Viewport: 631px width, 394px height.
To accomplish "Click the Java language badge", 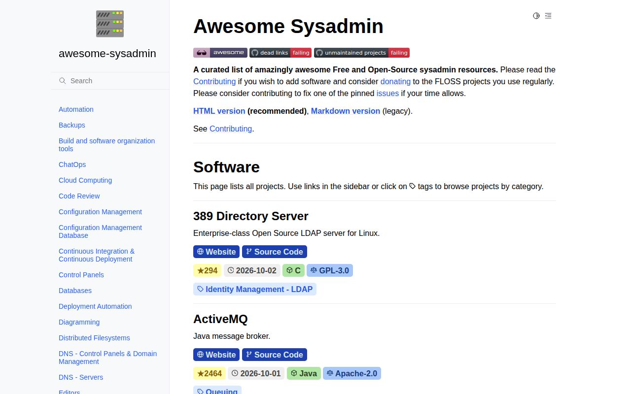I will pyautogui.click(x=304, y=373).
